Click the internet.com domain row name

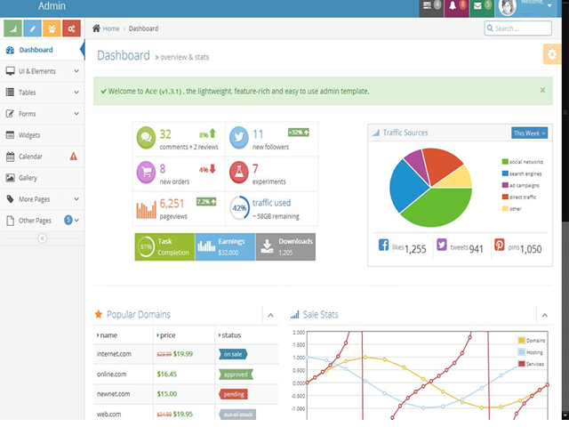(114, 354)
